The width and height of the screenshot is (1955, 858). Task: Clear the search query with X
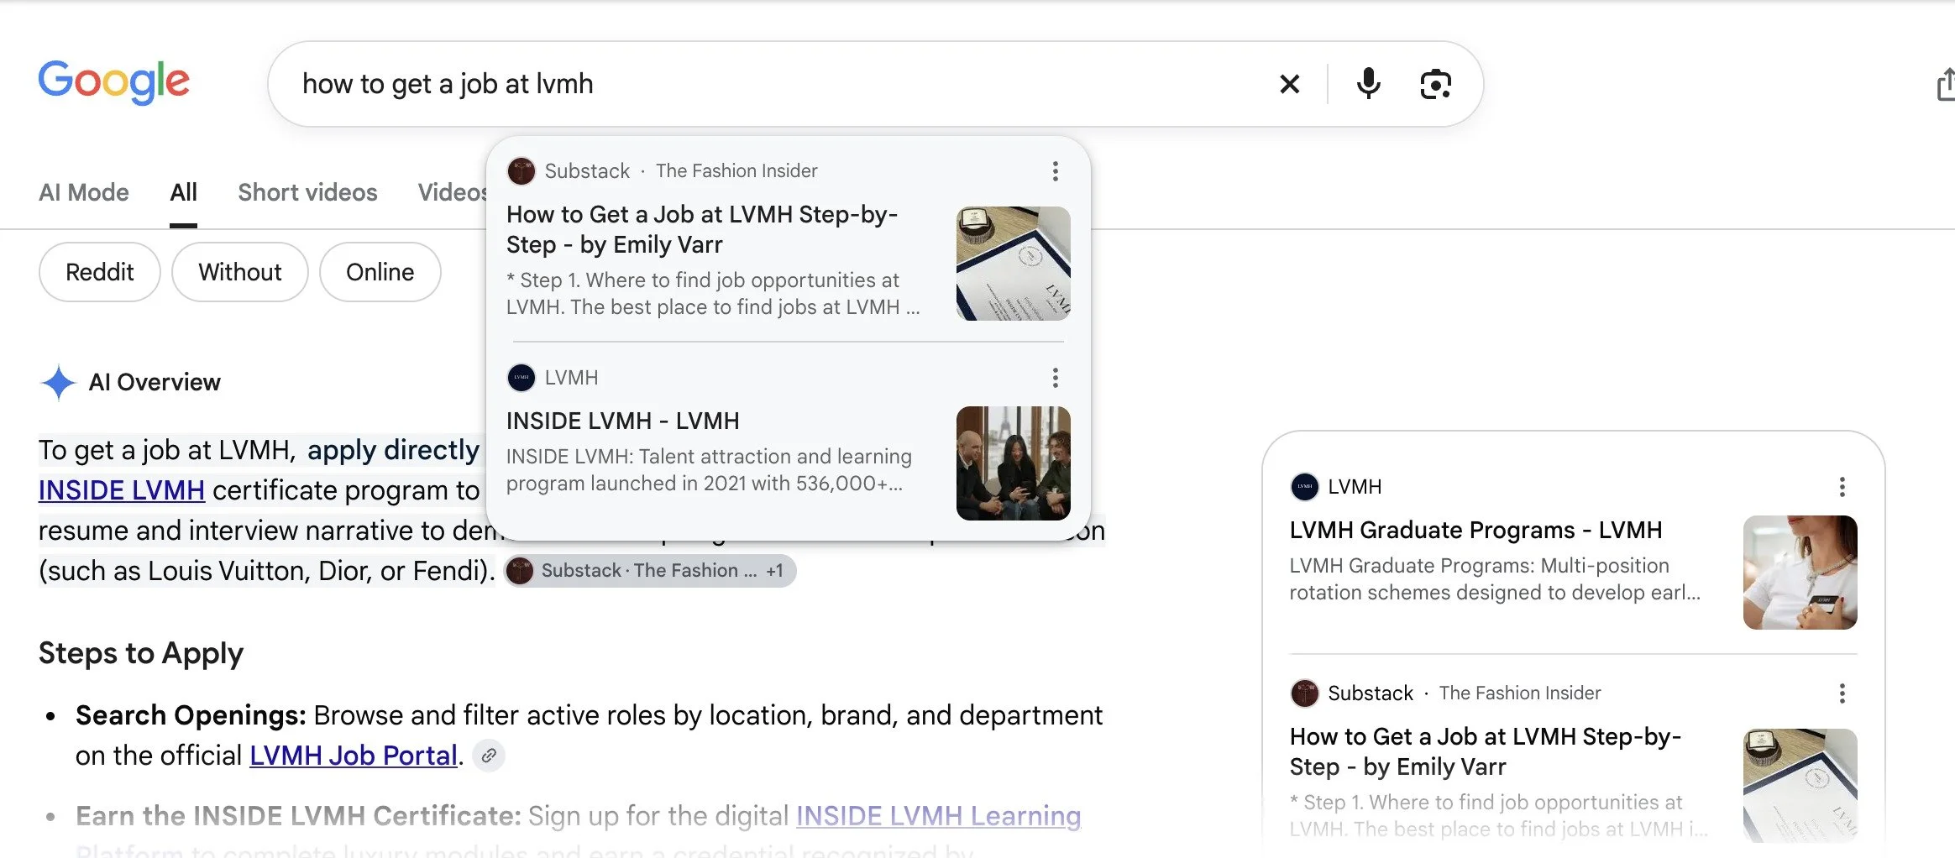[x=1289, y=84]
